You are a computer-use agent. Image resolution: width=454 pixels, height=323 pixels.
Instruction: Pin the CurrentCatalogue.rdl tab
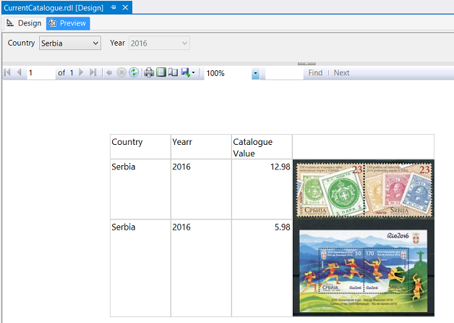(x=113, y=7)
